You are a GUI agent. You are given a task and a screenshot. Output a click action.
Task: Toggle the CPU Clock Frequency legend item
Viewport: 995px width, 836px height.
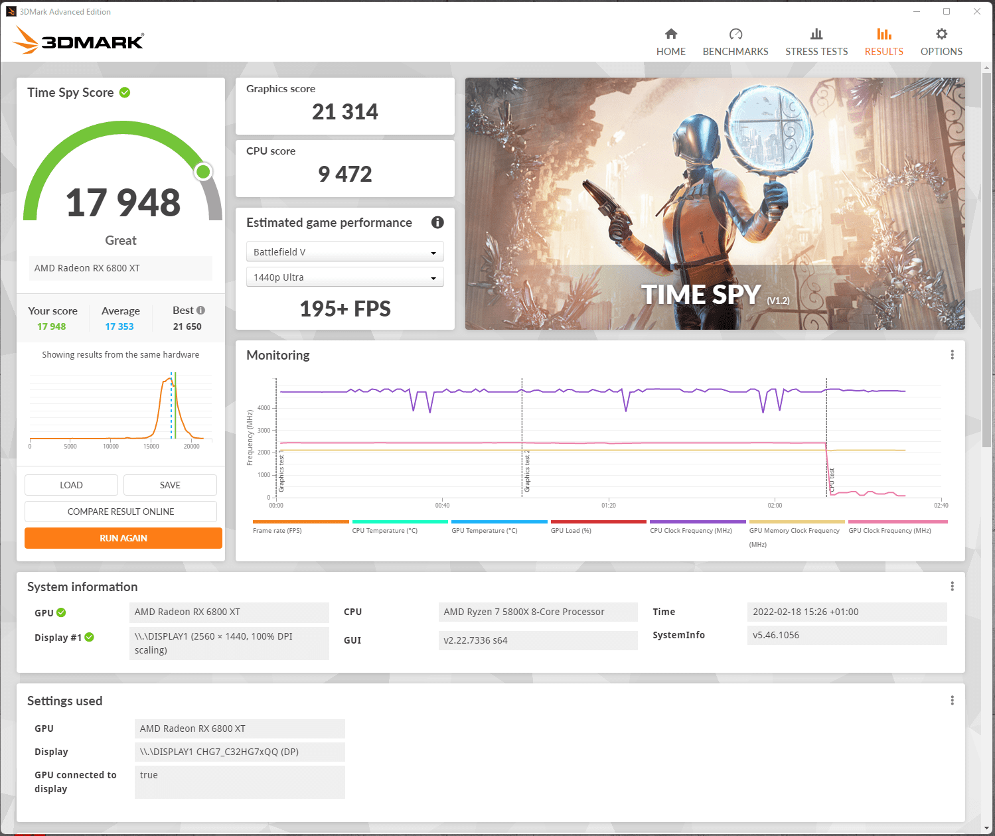tap(698, 527)
